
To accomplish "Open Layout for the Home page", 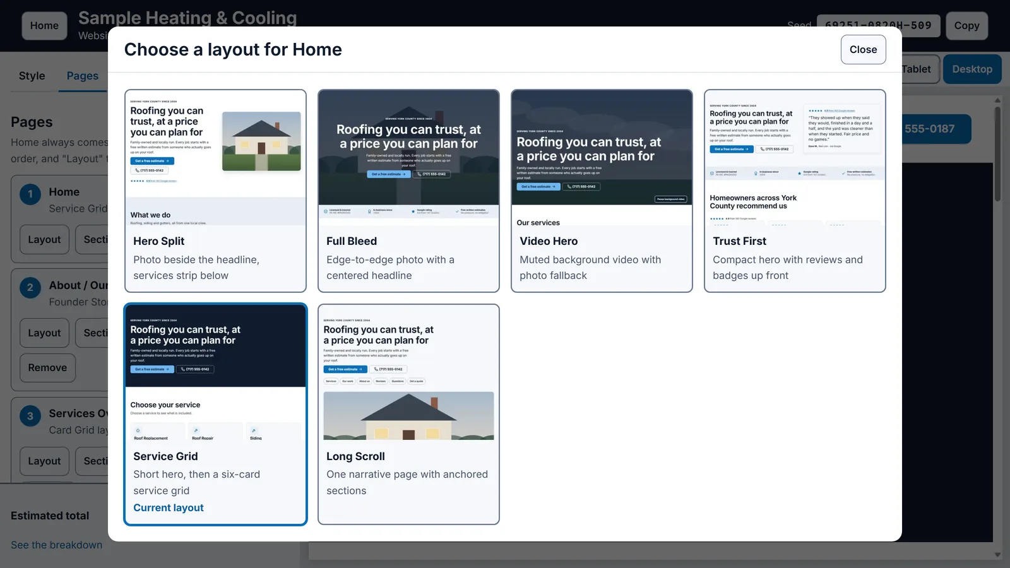I will [x=44, y=240].
